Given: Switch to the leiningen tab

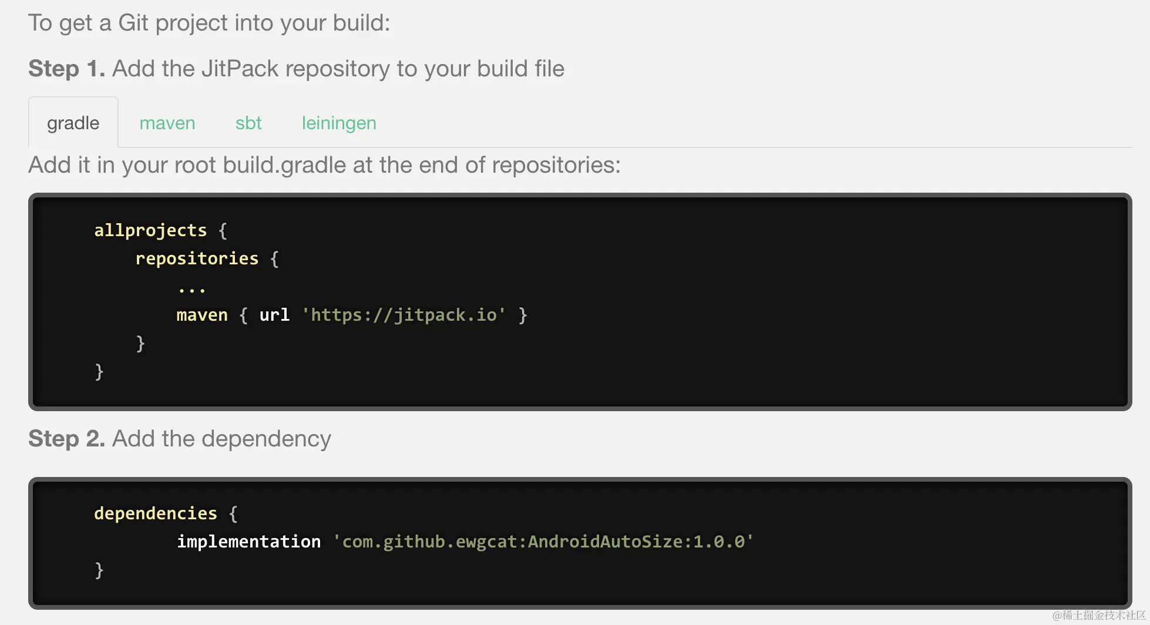Looking at the screenshot, I should click(339, 123).
